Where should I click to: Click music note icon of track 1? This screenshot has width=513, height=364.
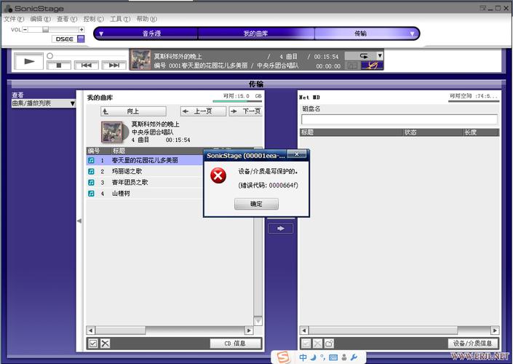point(91,160)
